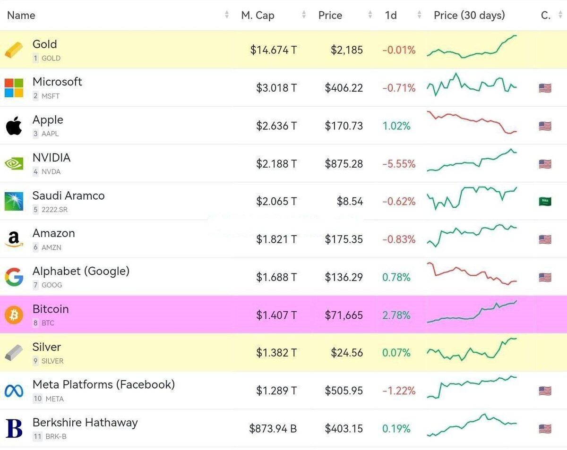This screenshot has width=567, height=450.
Task: Open the Alphabet (Google) link
Action: (x=81, y=272)
